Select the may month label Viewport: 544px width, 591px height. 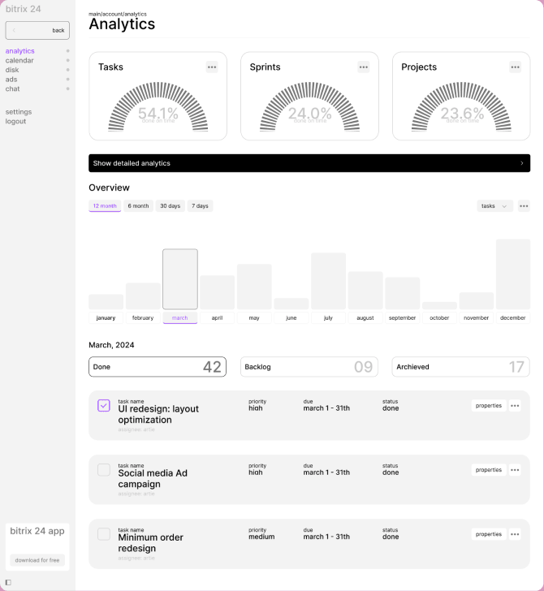pyautogui.click(x=254, y=317)
